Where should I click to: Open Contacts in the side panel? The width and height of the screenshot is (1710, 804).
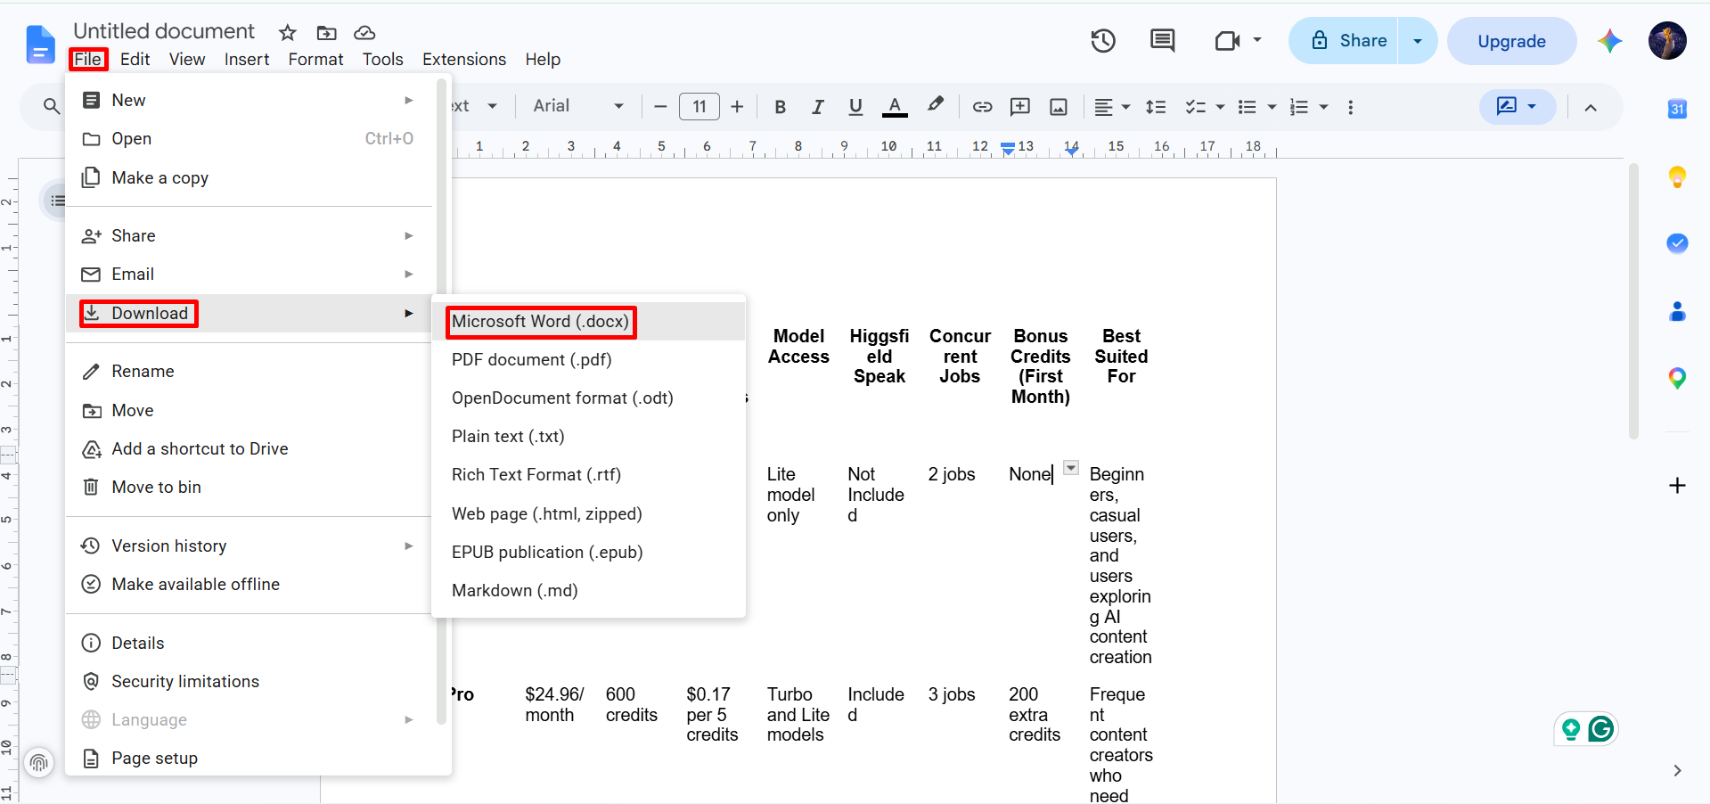(x=1677, y=311)
